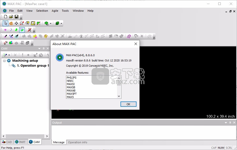Open the Output panel options dropdown arrow
Image resolution: width=237 pixels, height=150 pixels.
pos(226,123)
